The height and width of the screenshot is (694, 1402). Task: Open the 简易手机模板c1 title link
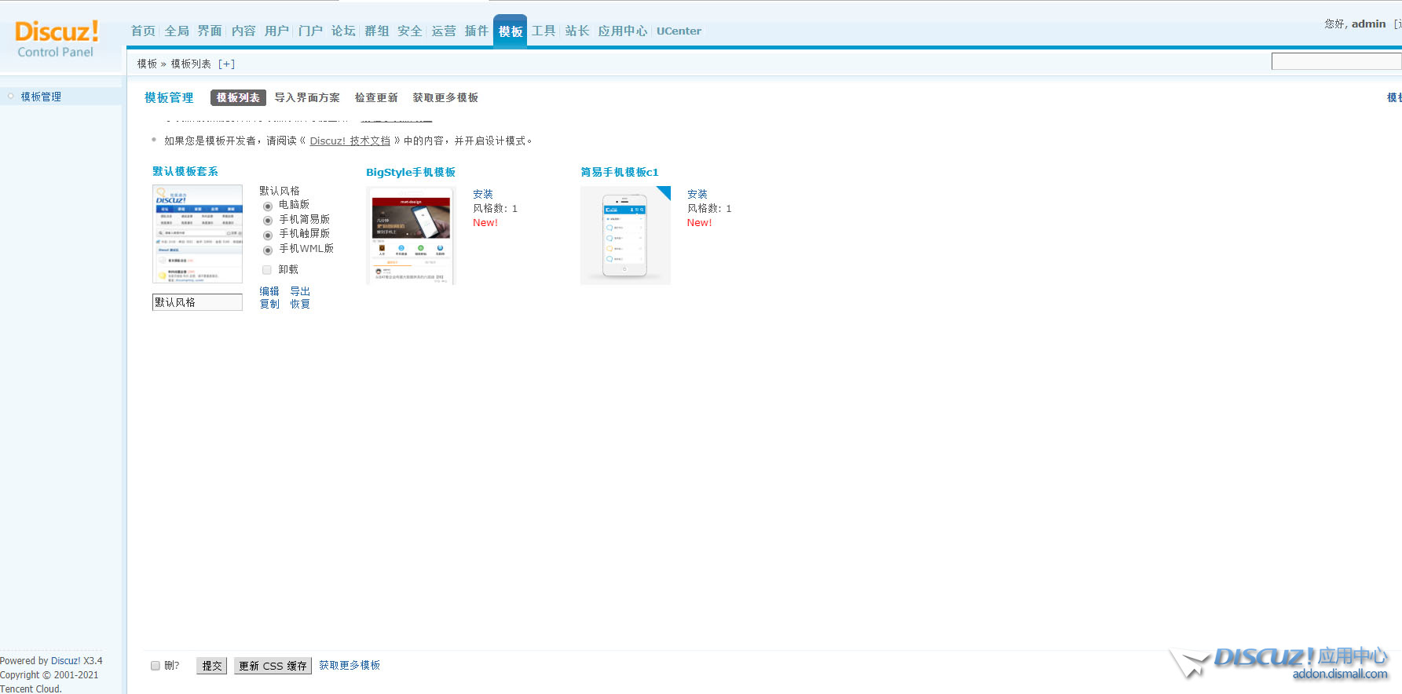tap(620, 172)
